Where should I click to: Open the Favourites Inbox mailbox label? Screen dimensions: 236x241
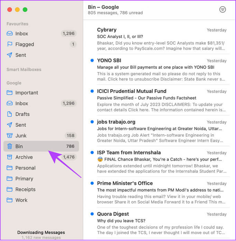(21, 33)
